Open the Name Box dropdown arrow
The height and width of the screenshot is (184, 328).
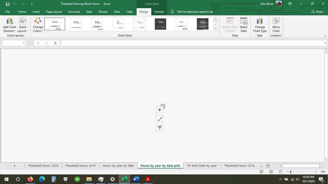click(24, 43)
